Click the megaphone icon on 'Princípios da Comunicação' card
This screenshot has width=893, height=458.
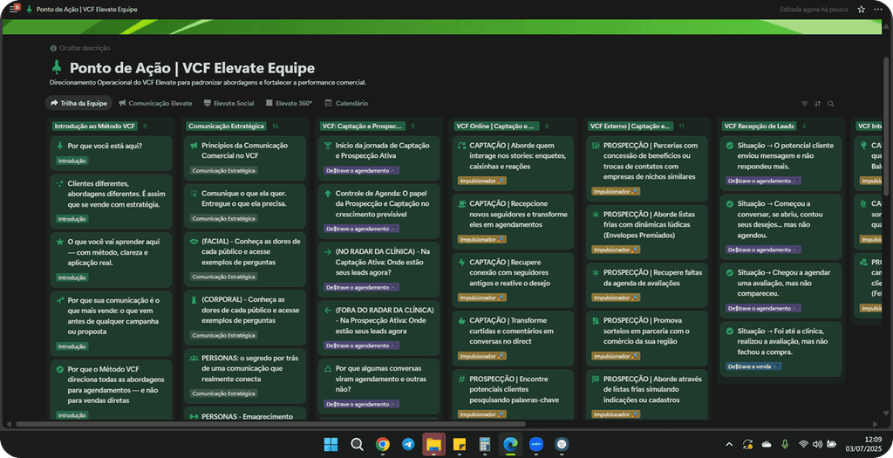(x=194, y=146)
